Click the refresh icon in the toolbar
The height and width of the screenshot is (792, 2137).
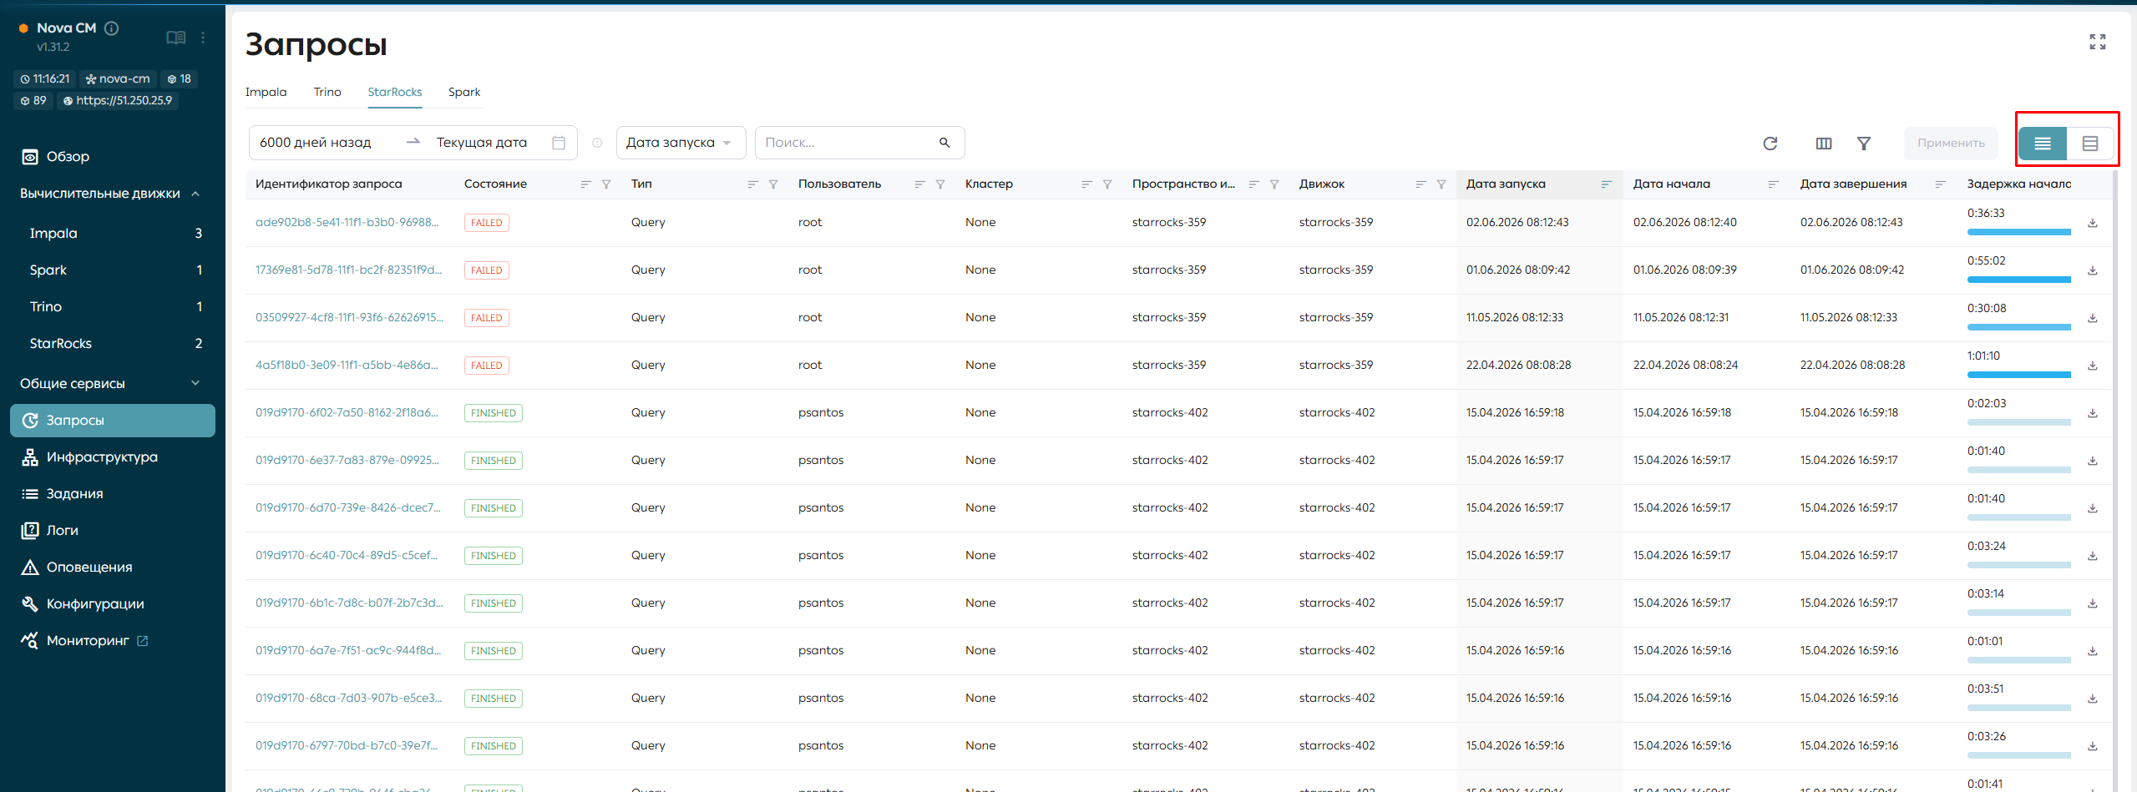[1770, 144]
